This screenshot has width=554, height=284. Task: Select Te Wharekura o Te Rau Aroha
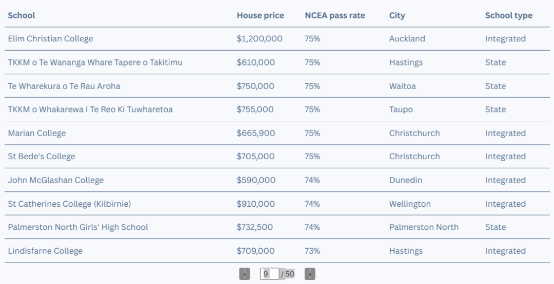277,86
